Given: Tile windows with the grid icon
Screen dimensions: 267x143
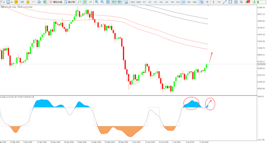Looking at the screenshot, I should (x=108, y=2).
